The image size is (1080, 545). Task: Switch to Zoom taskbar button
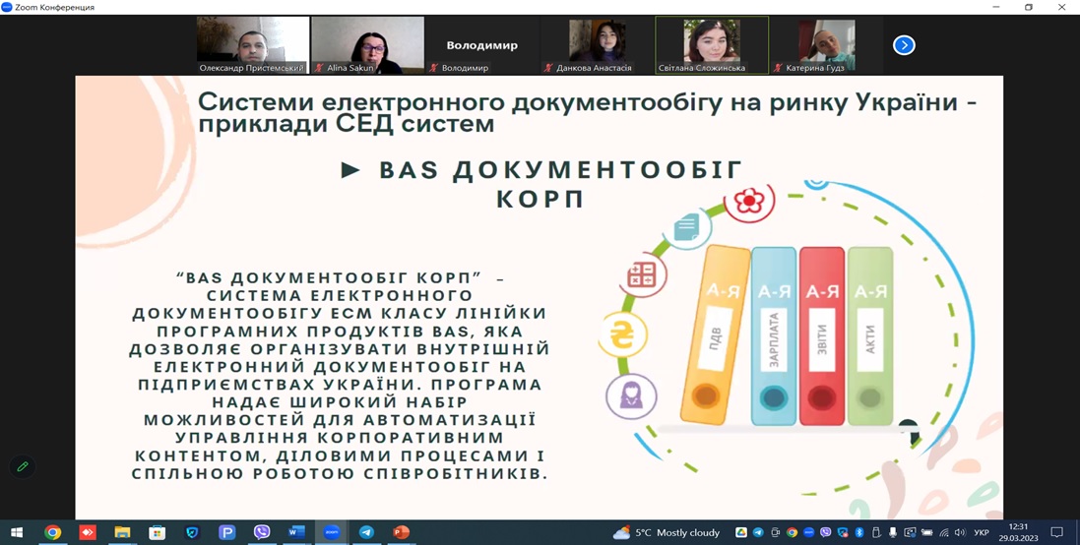332,532
